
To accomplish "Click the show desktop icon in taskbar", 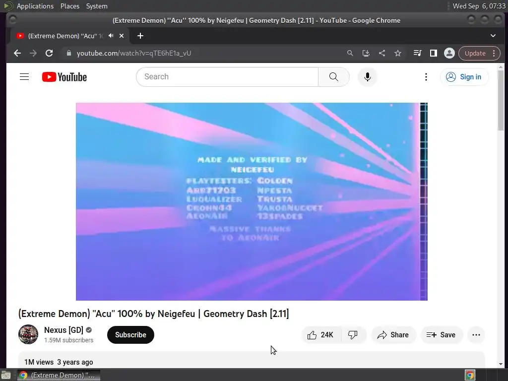I will [x=6, y=375].
